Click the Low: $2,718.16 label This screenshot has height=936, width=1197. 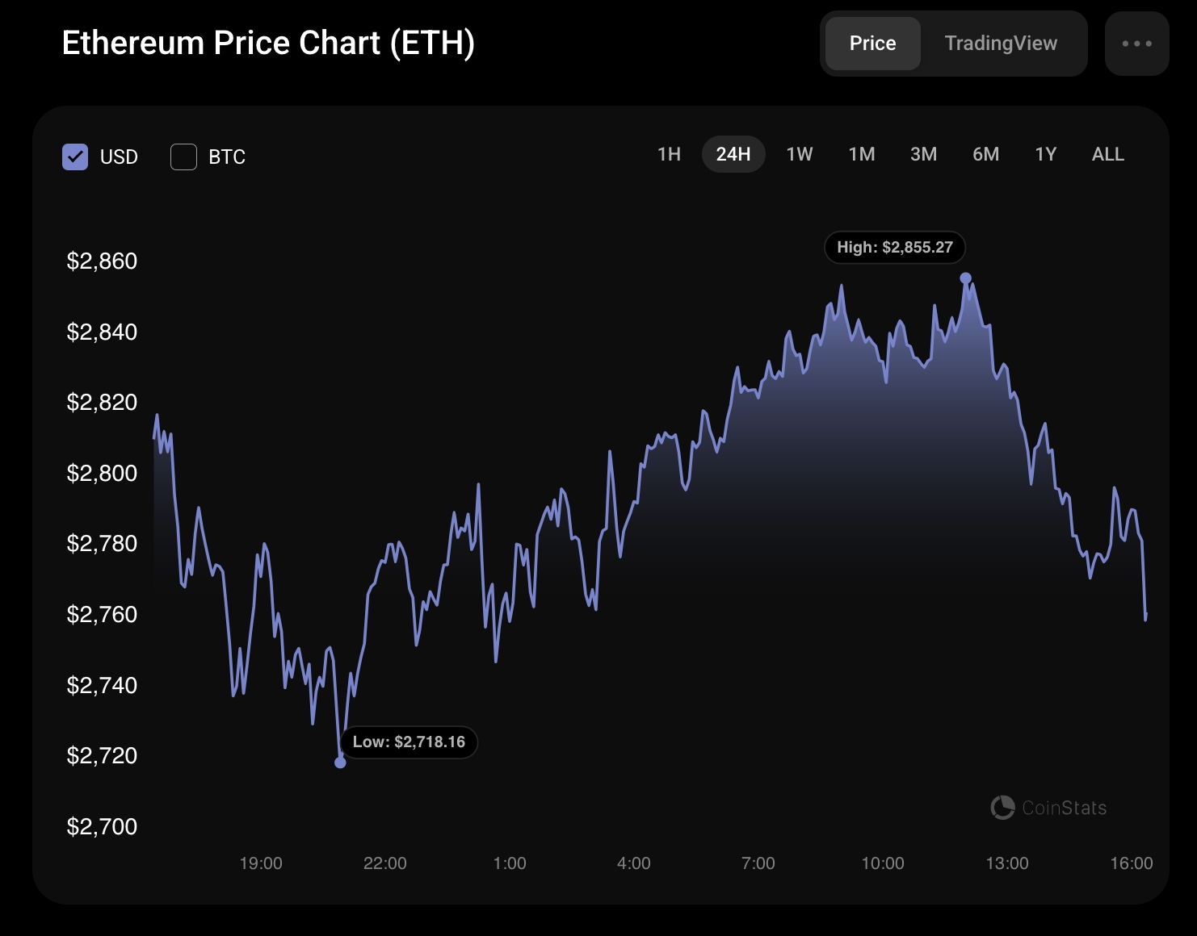coord(409,742)
